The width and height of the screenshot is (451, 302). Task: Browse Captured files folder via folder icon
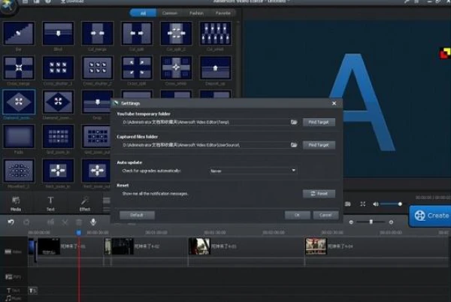click(x=294, y=145)
